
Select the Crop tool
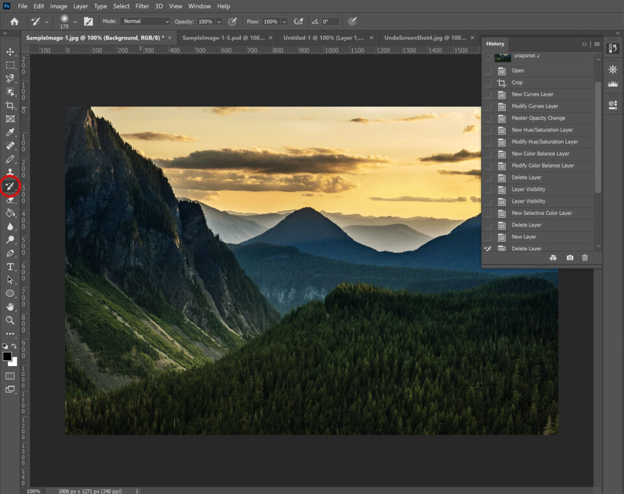10,105
